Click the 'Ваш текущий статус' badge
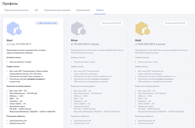This screenshot has height=128, width=195. tap(47, 23)
